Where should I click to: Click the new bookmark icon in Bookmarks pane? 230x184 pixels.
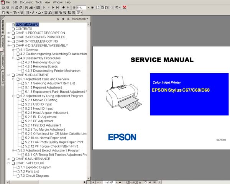coord(58,19)
